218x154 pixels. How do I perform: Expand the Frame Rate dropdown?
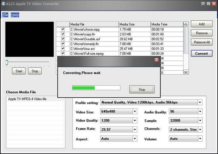tap(135, 130)
